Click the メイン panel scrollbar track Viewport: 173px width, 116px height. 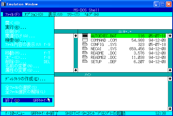coord(170,94)
